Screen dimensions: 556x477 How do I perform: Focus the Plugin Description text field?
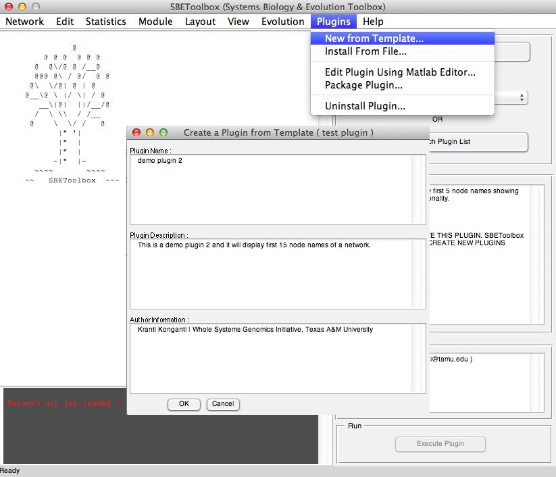(x=278, y=274)
